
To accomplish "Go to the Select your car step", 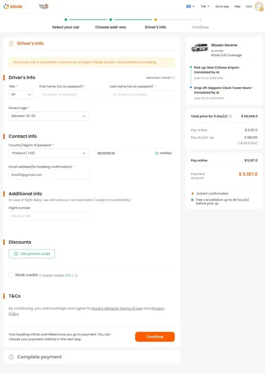I will (x=65, y=27).
